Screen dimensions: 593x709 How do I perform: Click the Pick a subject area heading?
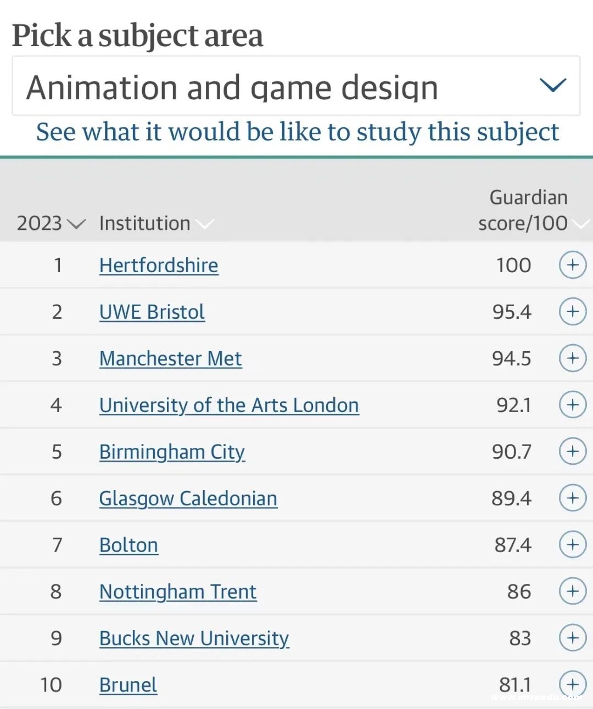coord(138,36)
